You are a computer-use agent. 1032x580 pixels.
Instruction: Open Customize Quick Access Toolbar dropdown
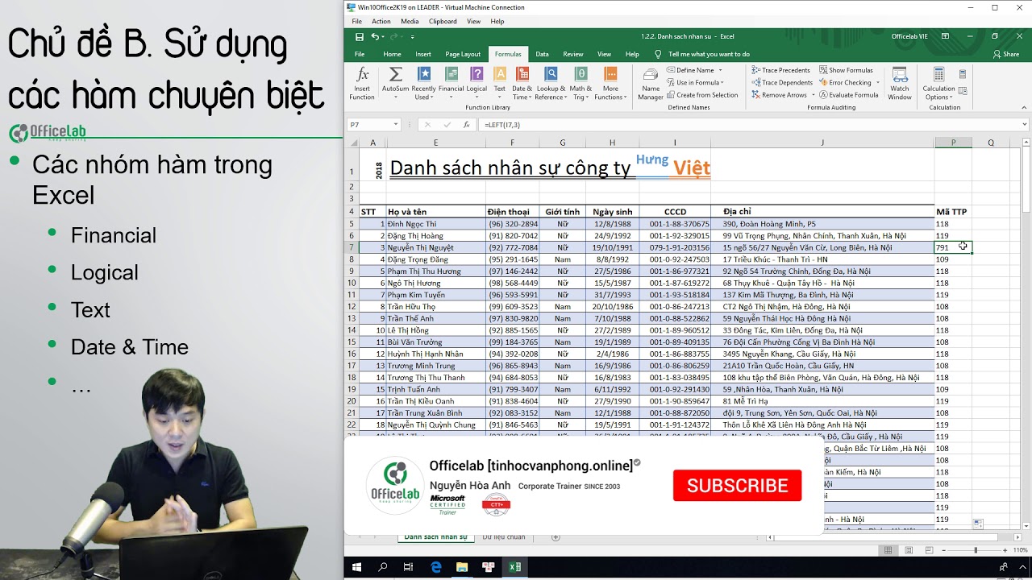(x=412, y=36)
